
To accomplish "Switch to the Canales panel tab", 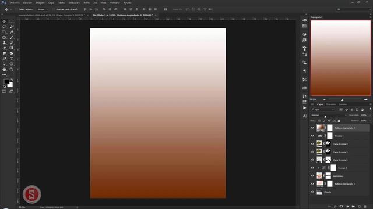I will point(343,105).
